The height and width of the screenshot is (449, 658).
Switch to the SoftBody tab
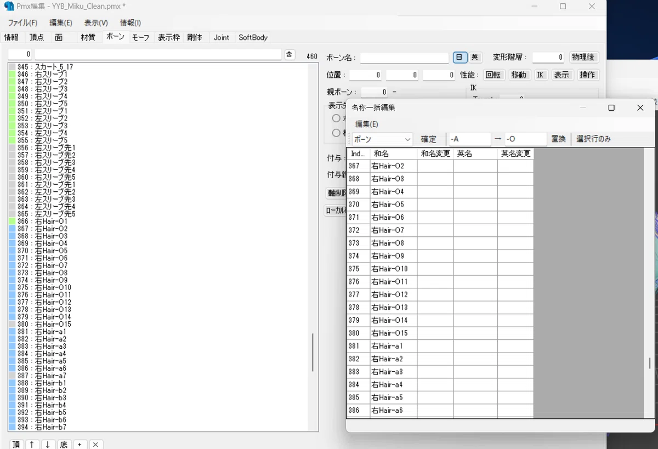pyautogui.click(x=253, y=37)
